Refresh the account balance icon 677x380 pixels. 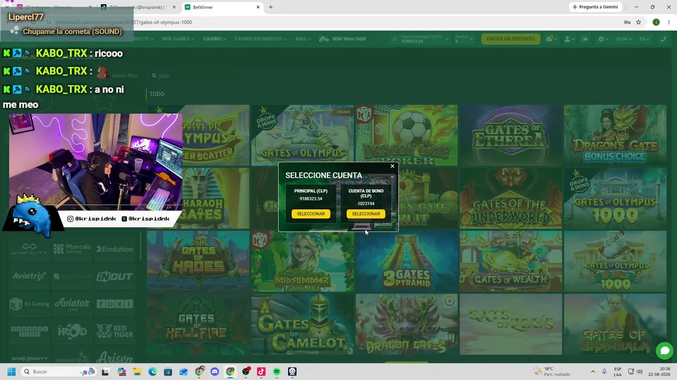tap(395, 39)
